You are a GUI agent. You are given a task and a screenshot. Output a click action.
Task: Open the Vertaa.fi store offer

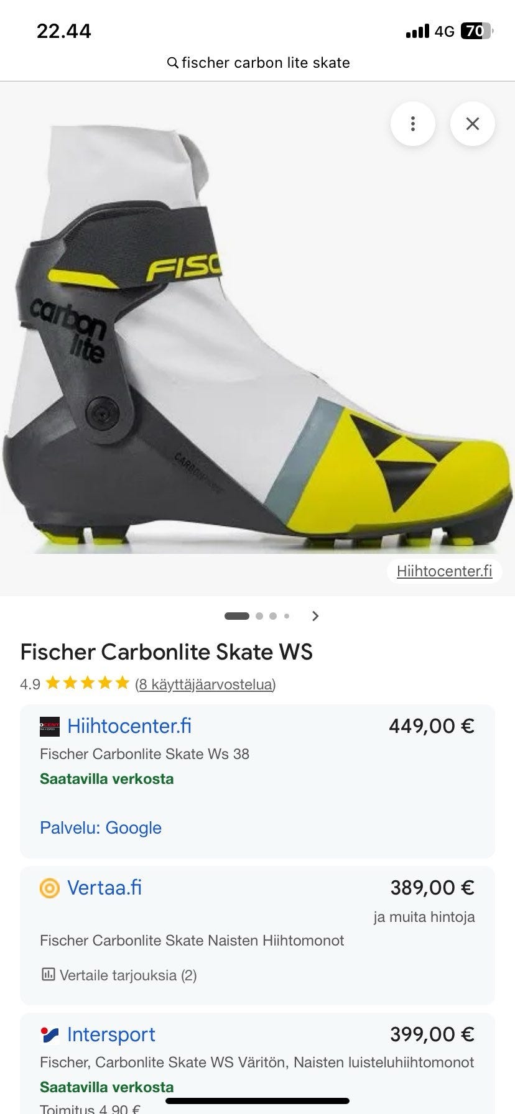pyautogui.click(x=257, y=936)
